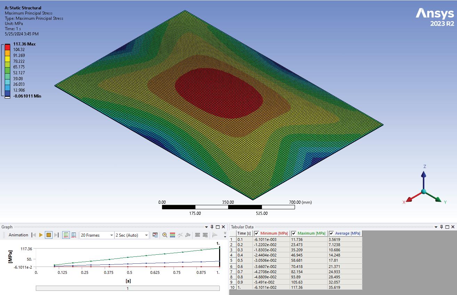457x295 pixels.
Task: Click the red legend color band
Action: pyautogui.click(x=7, y=47)
